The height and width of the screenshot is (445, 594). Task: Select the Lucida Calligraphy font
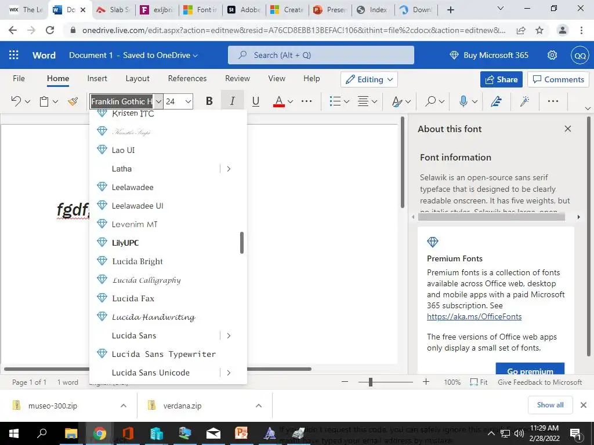(x=168, y=280)
